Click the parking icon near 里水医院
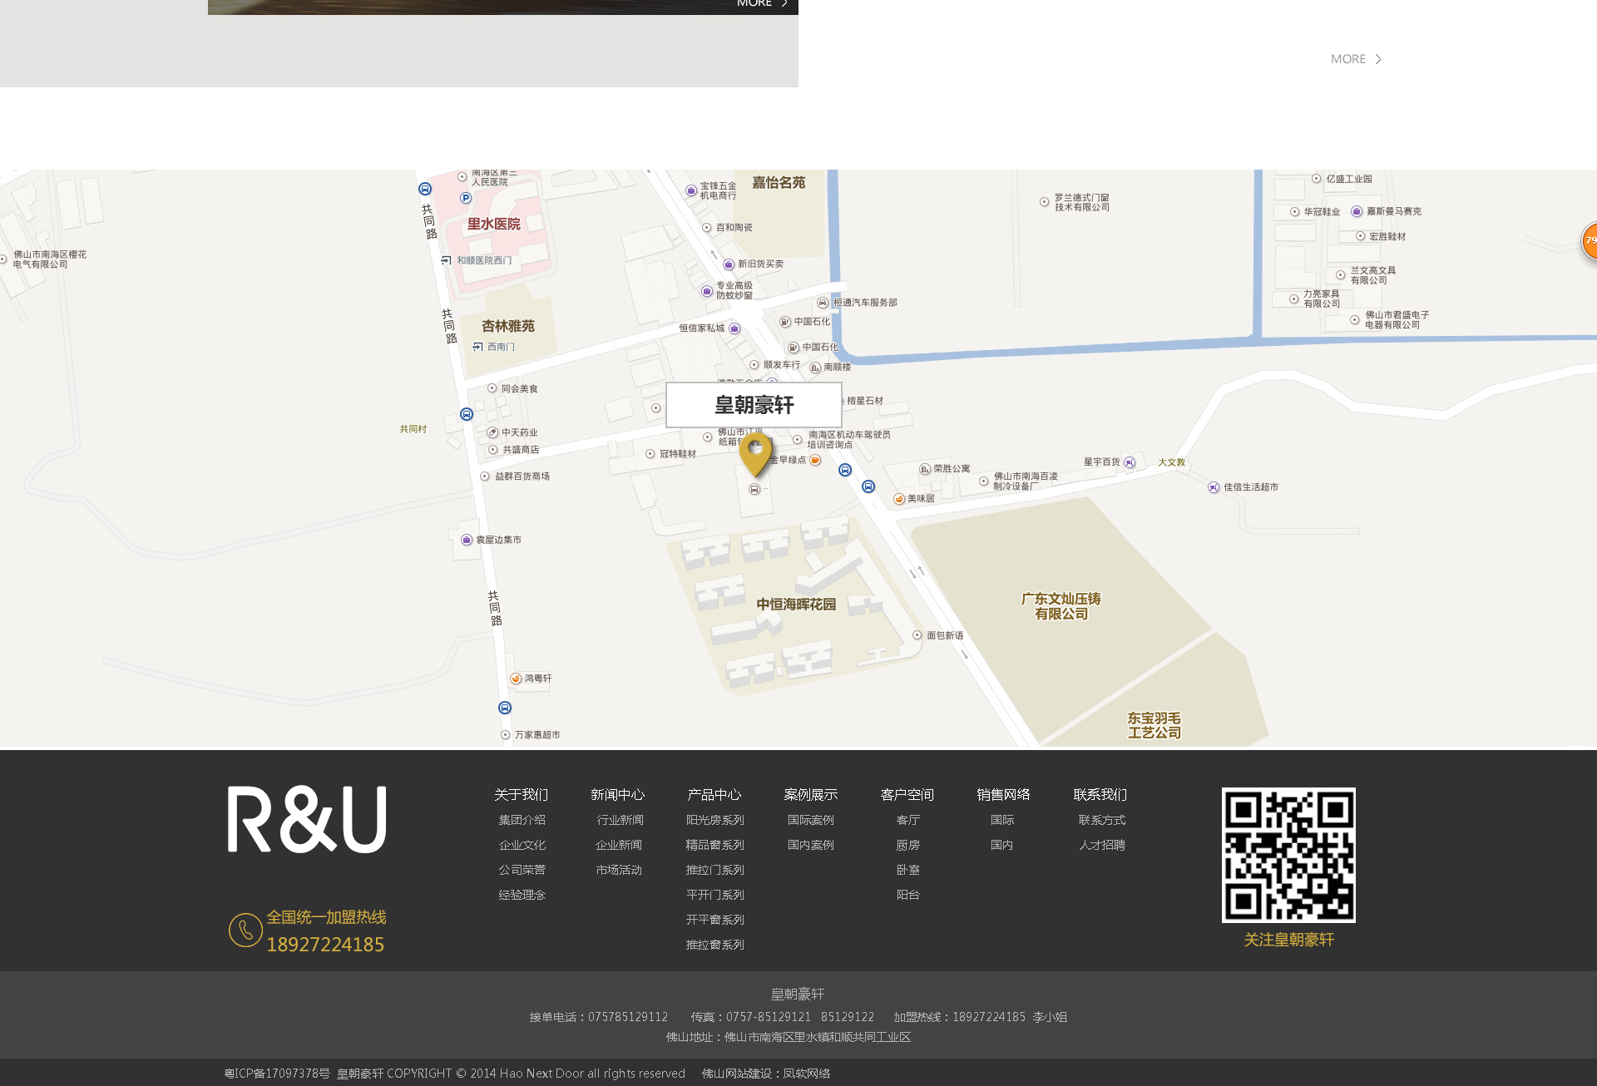The width and height of the screenshot is (1597, 1086). (466, 198)
